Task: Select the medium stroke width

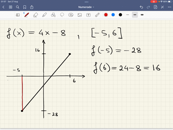Action: tap(135, 15)
